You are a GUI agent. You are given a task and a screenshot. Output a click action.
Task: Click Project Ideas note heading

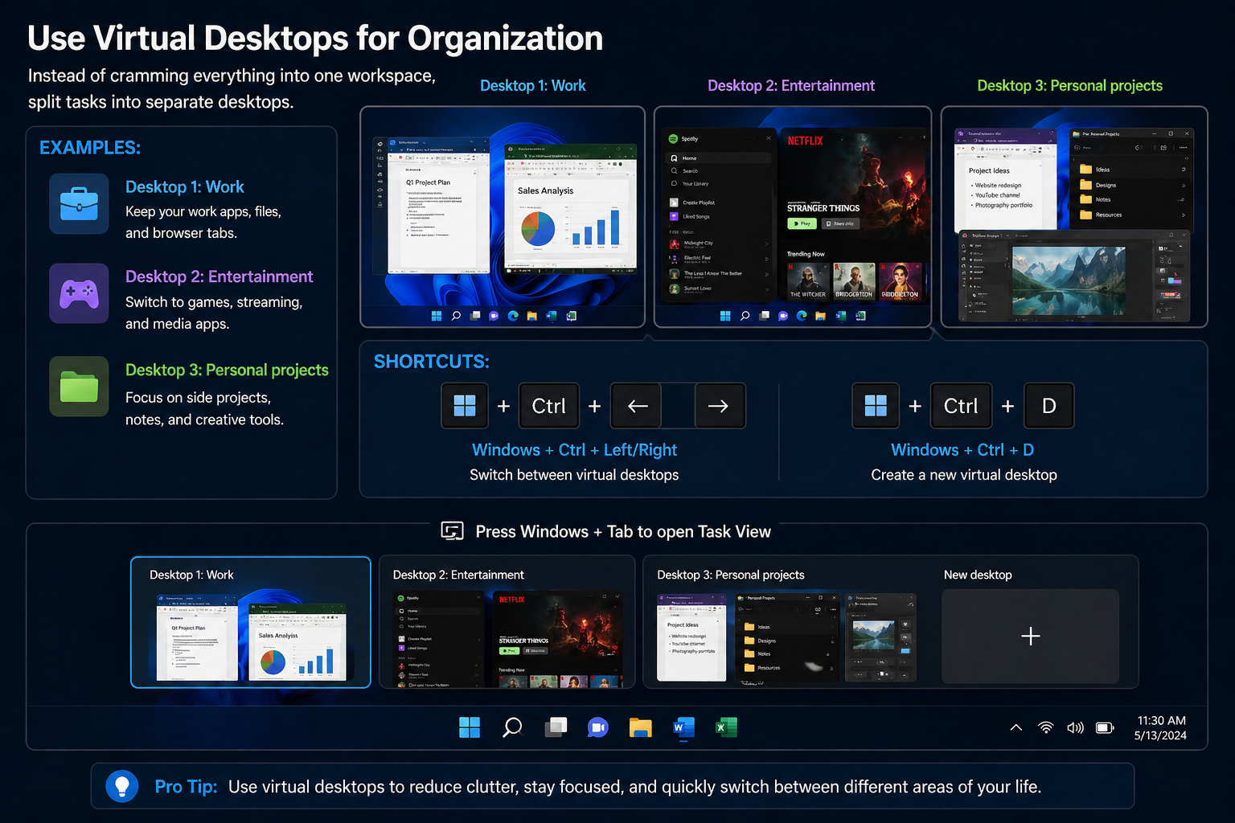tap(989, 170)
